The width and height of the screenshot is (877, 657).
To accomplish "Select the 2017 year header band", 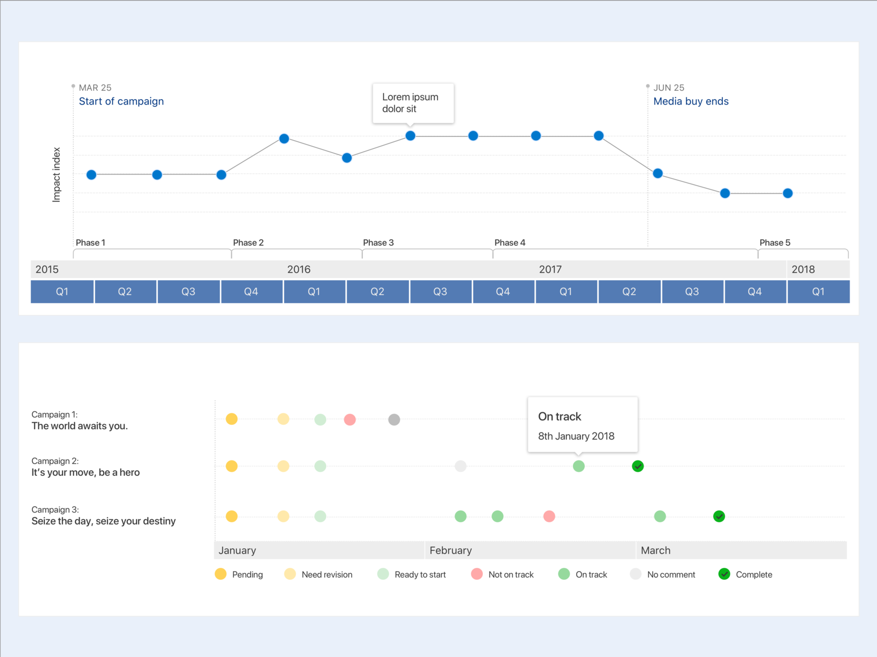I will coord(551,269).
